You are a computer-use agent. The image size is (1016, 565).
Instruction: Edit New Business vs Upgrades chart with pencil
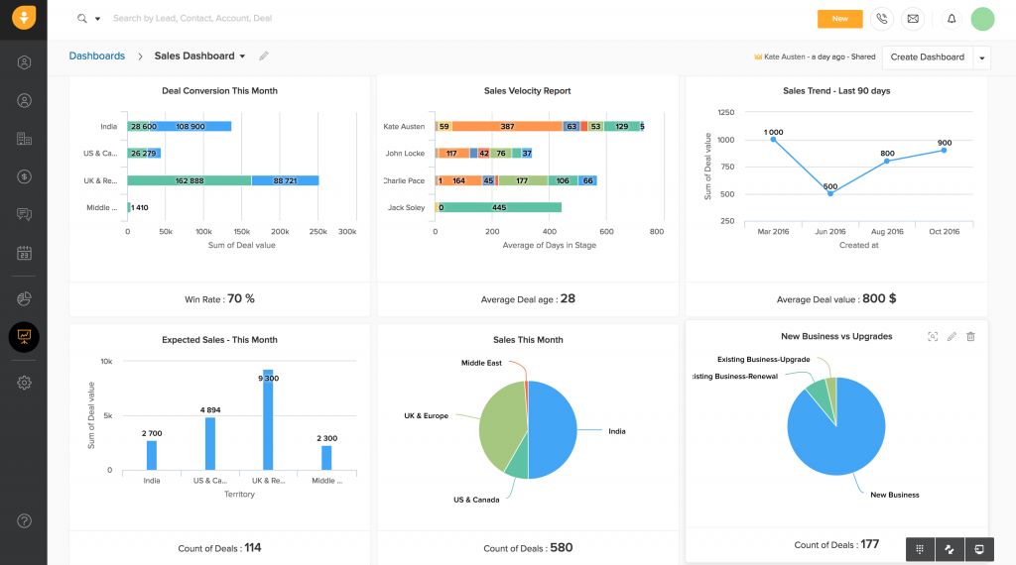pos(952,337)
